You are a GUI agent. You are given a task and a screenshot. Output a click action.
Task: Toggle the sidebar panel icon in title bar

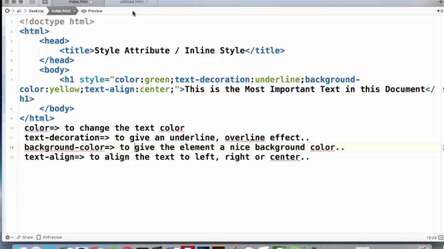point(33,2)
